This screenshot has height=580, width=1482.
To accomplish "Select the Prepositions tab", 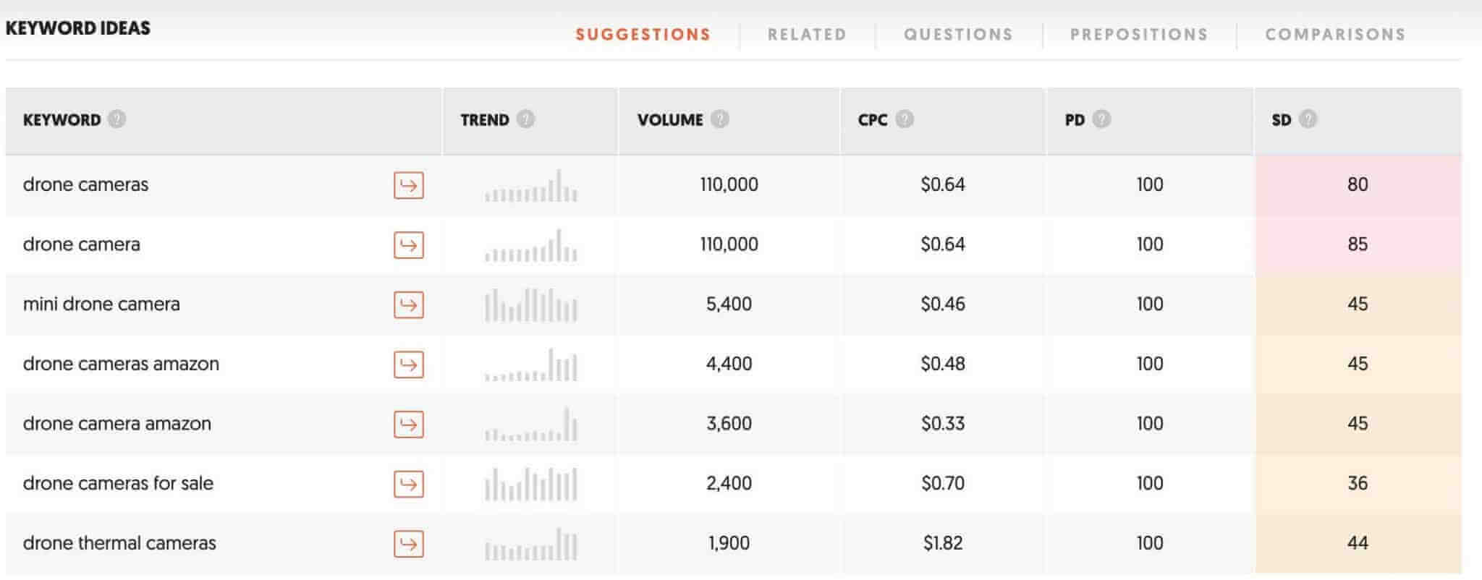I will pyautogui.click(x=1139, y=35).
